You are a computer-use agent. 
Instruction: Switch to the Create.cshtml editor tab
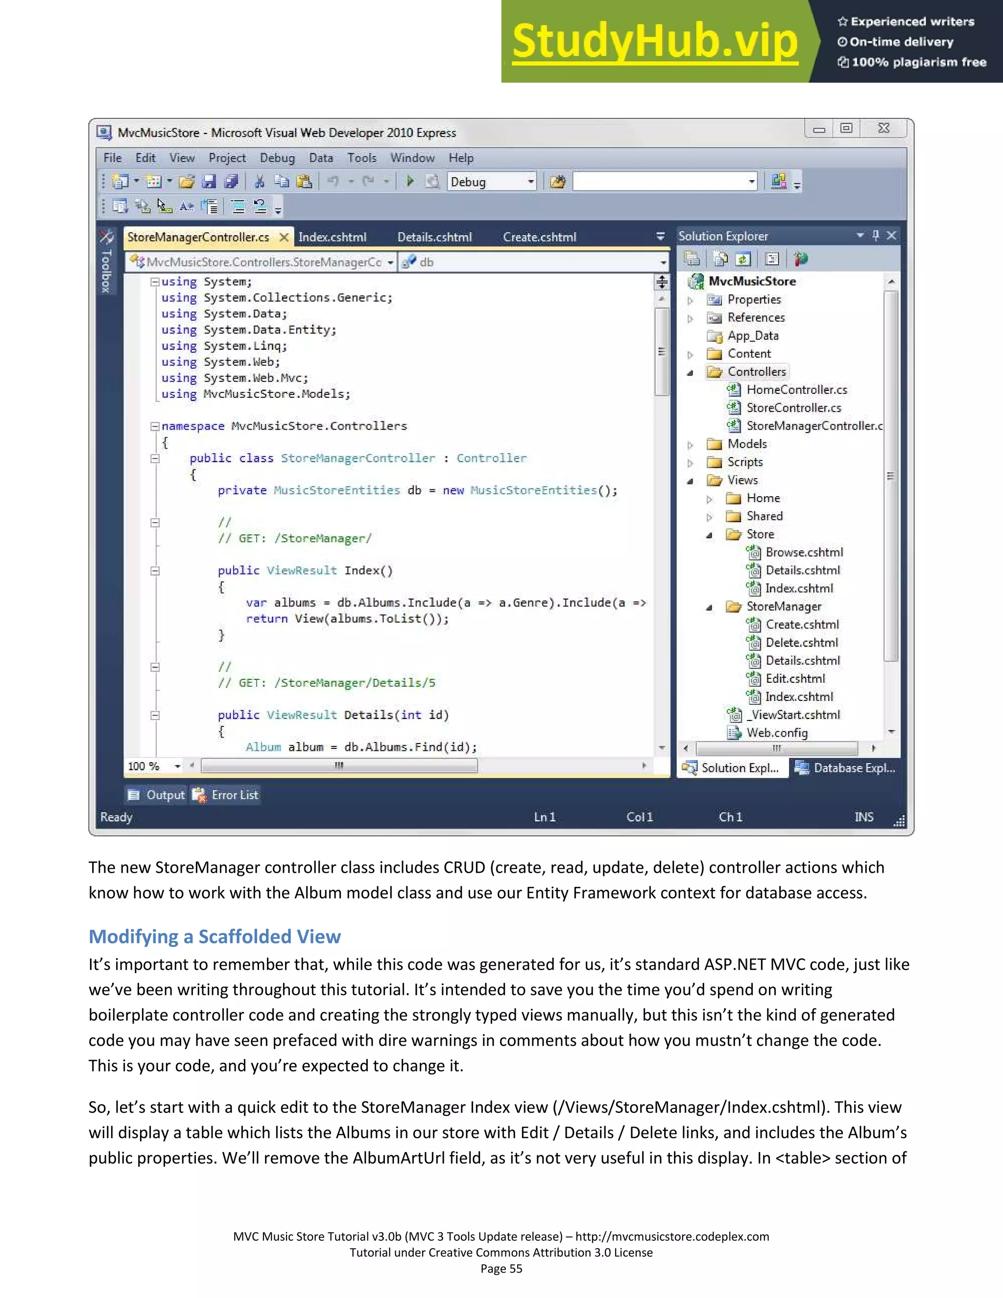click(x=540, y=237)
